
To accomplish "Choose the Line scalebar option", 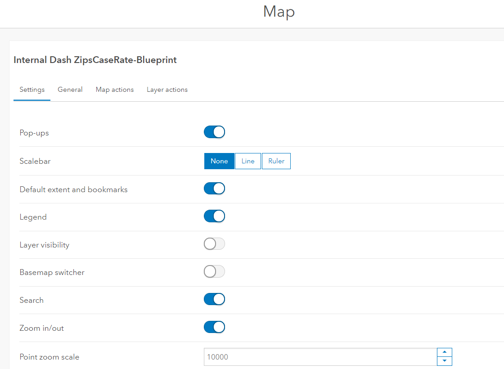I will 248,161.
